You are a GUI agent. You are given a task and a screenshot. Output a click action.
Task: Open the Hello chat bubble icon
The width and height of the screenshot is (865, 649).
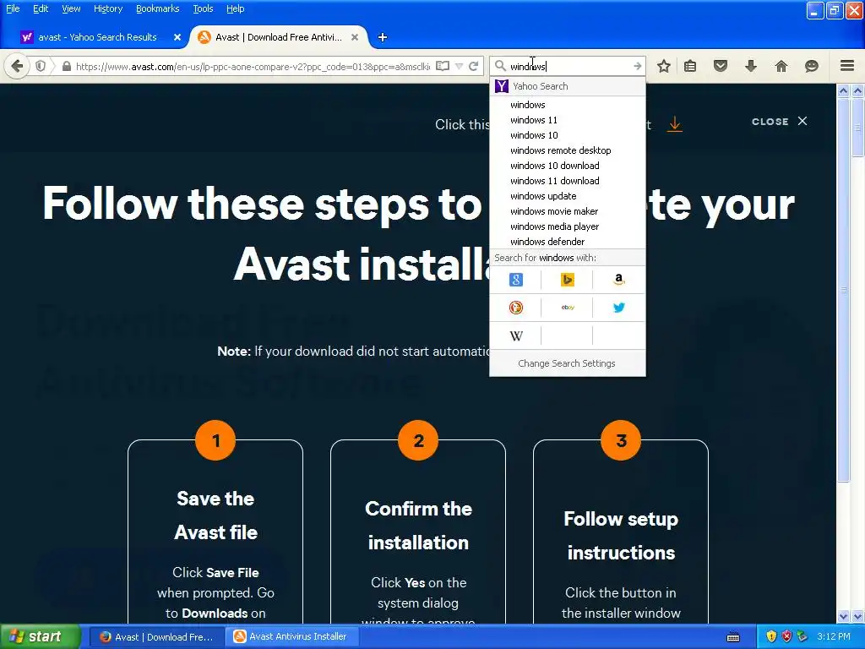tap(812, 66)
